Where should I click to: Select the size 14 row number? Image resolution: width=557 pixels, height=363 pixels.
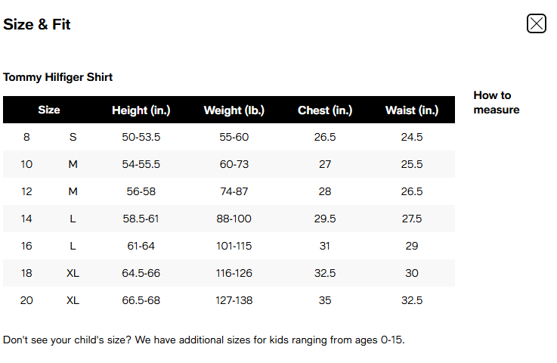point(26,219)
